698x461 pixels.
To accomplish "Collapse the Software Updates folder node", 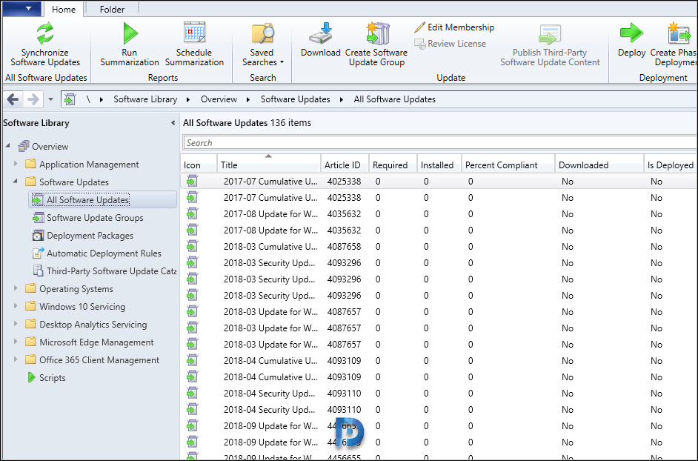I will [x=16, y=182].
